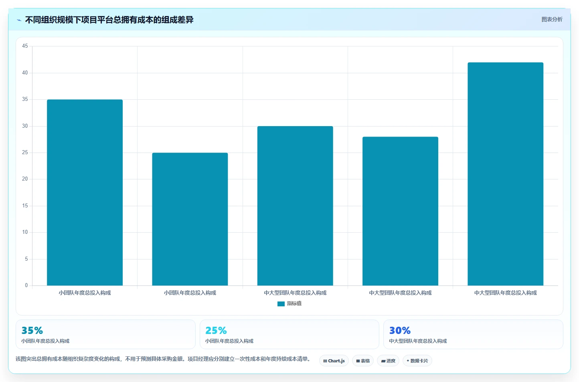Viewport: 579px width, 382px height.
Task: Click the y-axis tick label 45
Action: 25,46
